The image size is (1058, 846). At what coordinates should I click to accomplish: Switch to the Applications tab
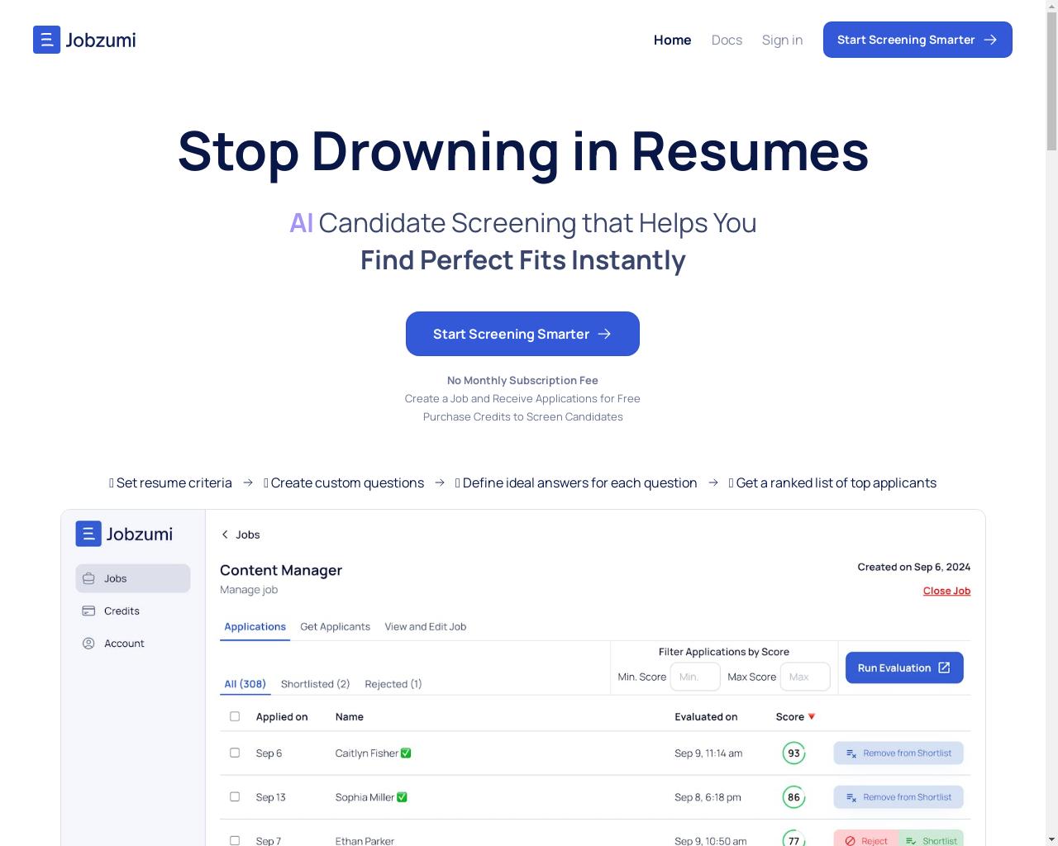point(255,626)
